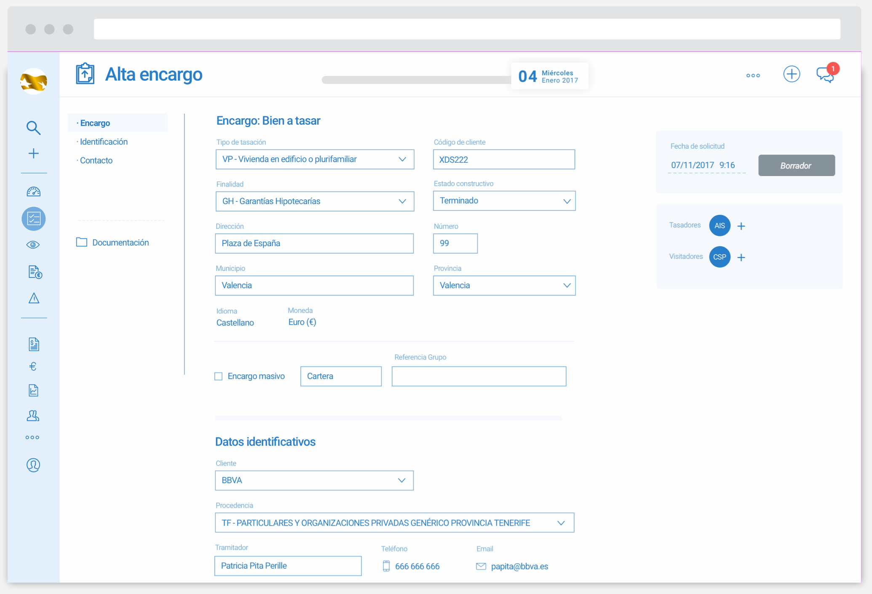872x594 pixels.
Task: Click the search magnifier icon in sidebar
Action: [33, 128]
